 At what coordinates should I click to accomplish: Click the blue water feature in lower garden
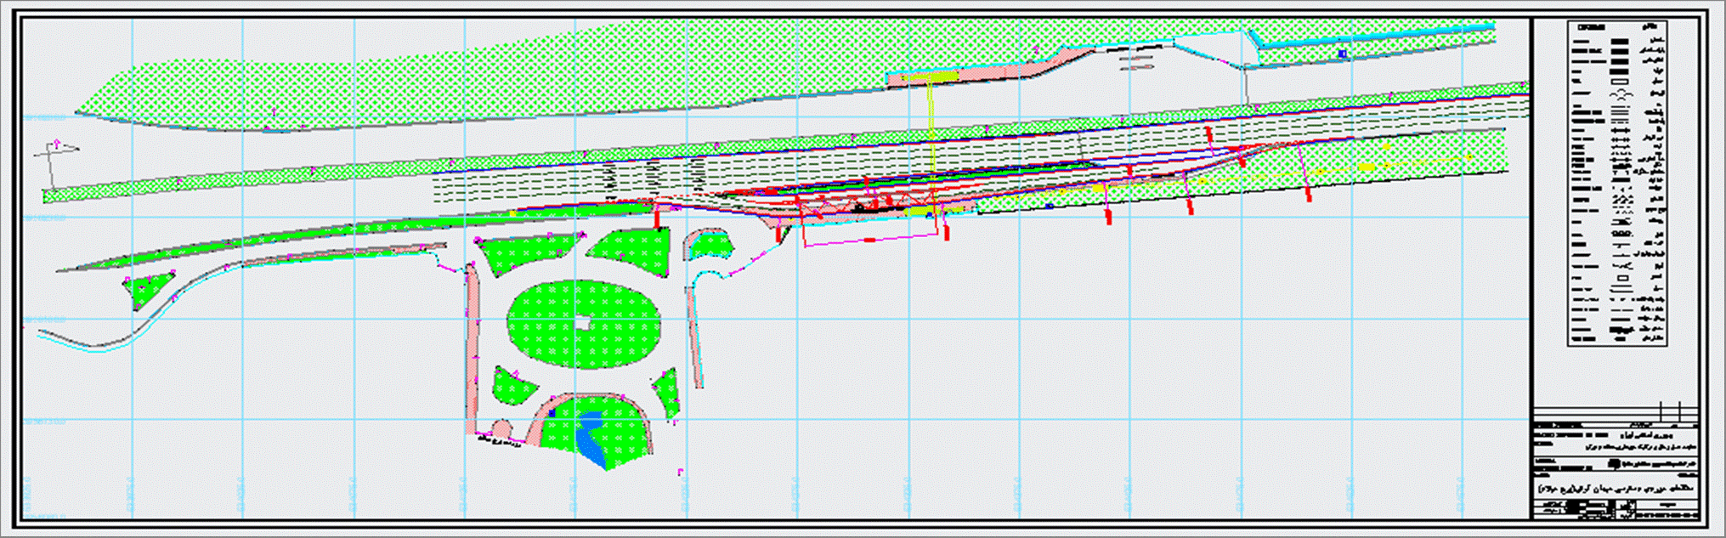(x=591, y=437)
